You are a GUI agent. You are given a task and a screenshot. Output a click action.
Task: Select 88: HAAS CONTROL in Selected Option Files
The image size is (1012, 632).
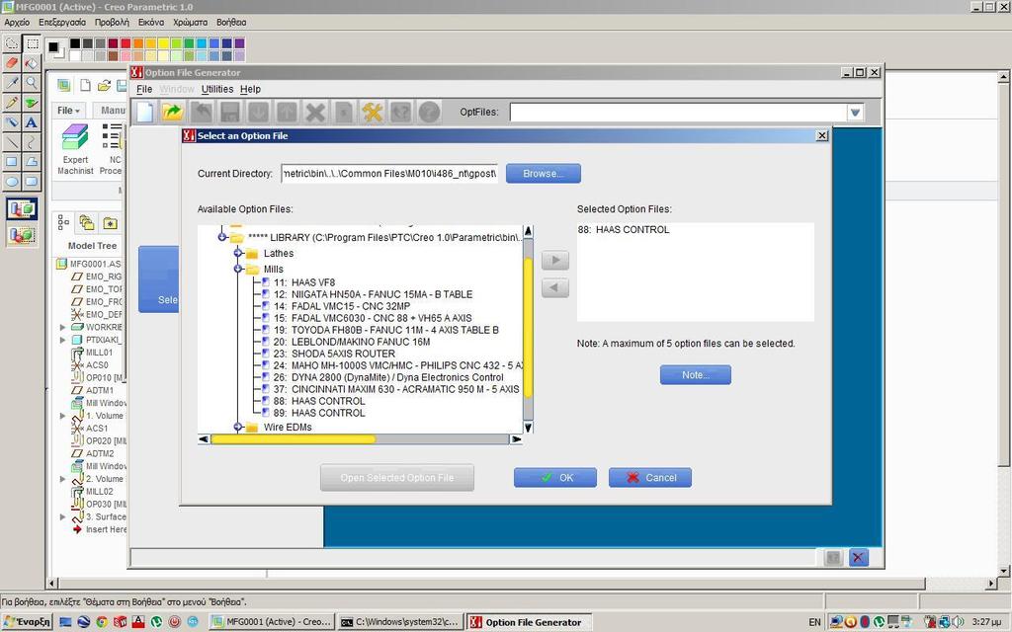click(x=624, y=229)
